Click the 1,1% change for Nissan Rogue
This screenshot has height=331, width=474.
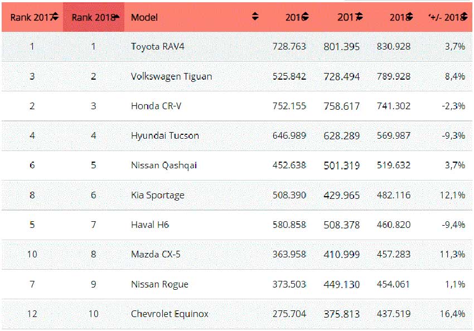click(454, 284)
